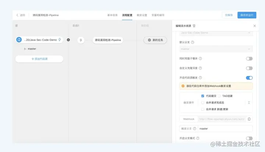
Task: Open the Java-Sec-Code-Demo repository dropdown
Action: (x=216, y=33)
